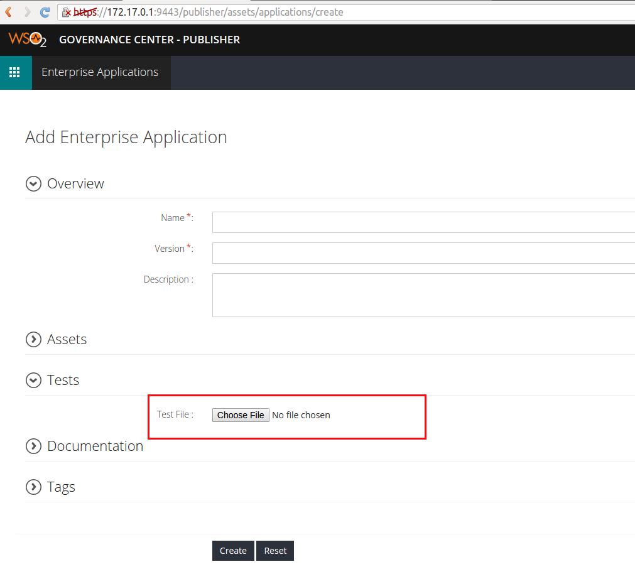
Task: Click the browser address bar URL
Action: click(x=208, y=12)
